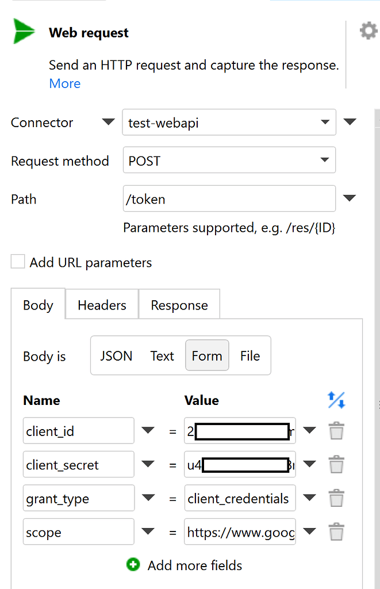Open the Response tab
The height and width of the screenshot is (589, 380).
click(x=179, y=305)
